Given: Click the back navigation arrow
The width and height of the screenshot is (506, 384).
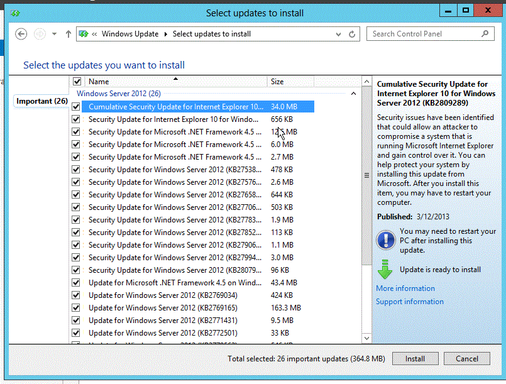Looking at the screenshot, I should click(21, 34).
